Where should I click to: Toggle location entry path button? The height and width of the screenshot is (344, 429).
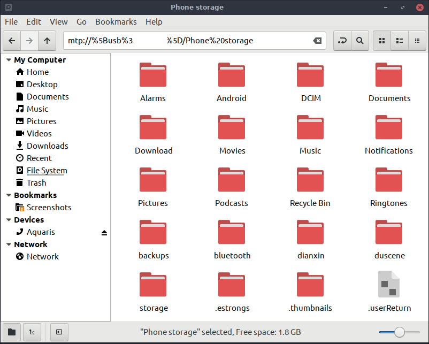[342, 41]
